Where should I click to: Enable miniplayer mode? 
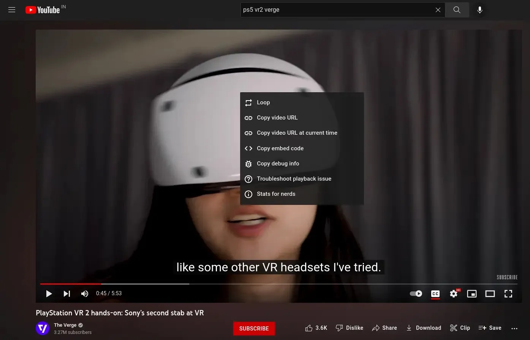tap(472, 293)
